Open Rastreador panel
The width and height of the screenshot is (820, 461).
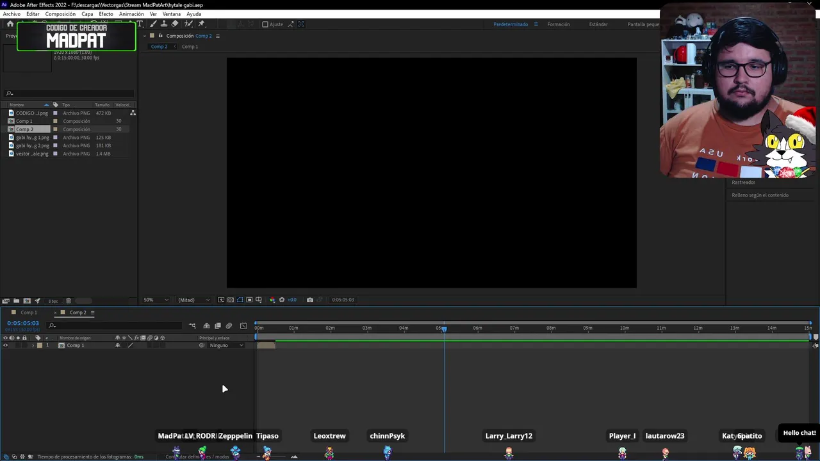click(x=744, y=182)
